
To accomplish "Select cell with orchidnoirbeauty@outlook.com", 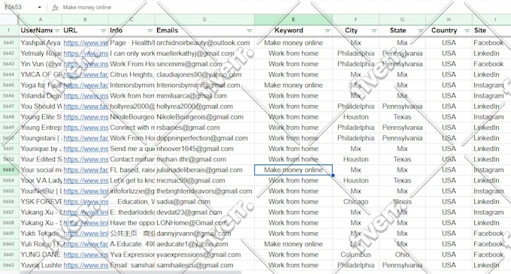I will [x=204, y=43].
